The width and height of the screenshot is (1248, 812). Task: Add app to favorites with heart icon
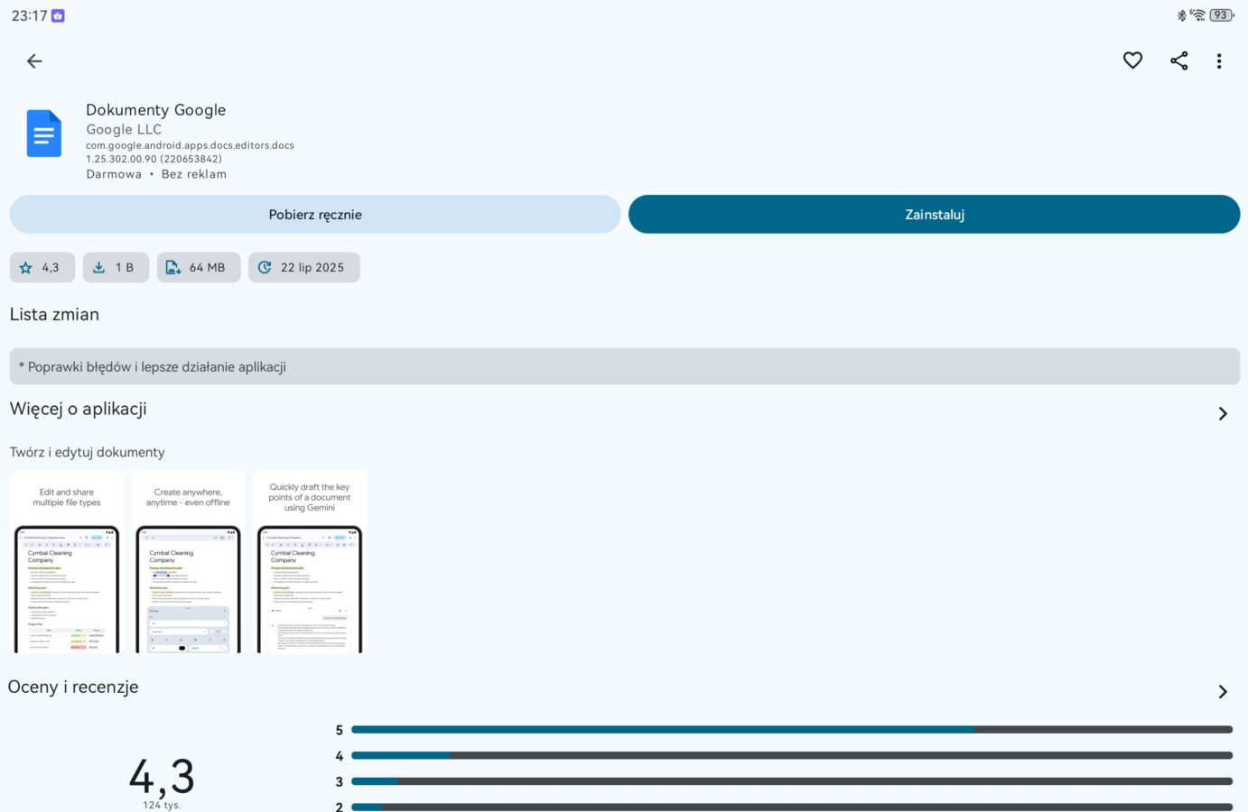click(x=1132, y=60)
